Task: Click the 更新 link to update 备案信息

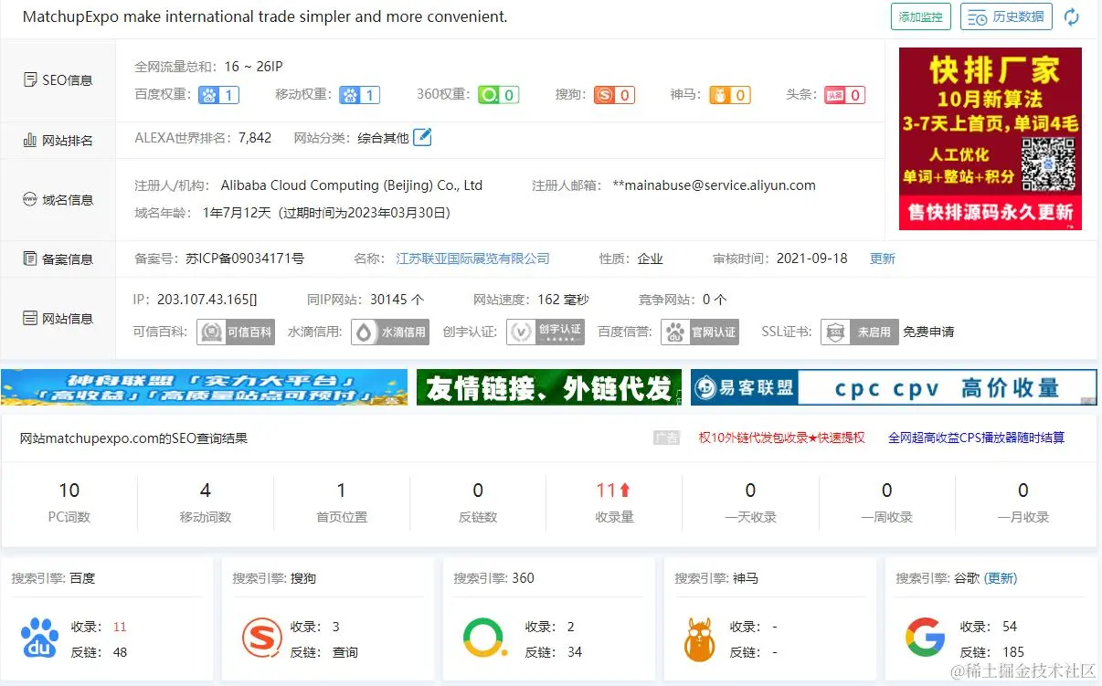Action: pyautogui.click(x=882, y=259)
